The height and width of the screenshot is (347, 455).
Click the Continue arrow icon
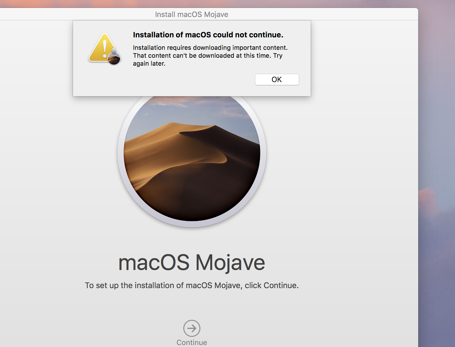coord(192,328)
